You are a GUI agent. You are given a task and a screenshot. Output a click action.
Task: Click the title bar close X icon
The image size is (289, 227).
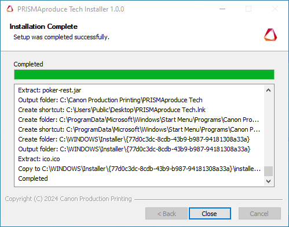point(275,9)
